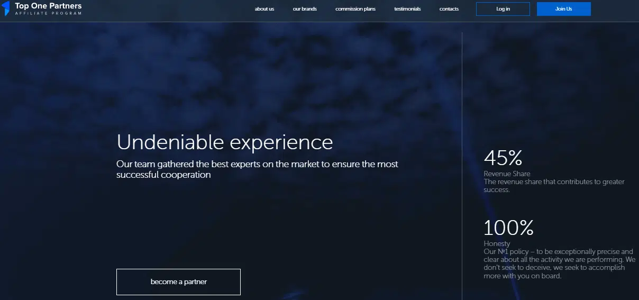Click the Top One Partners brand name
639x300 pixels.
49,6
